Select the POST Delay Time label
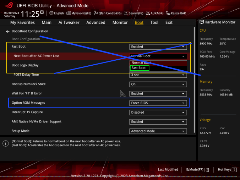 tap(26, 75)
